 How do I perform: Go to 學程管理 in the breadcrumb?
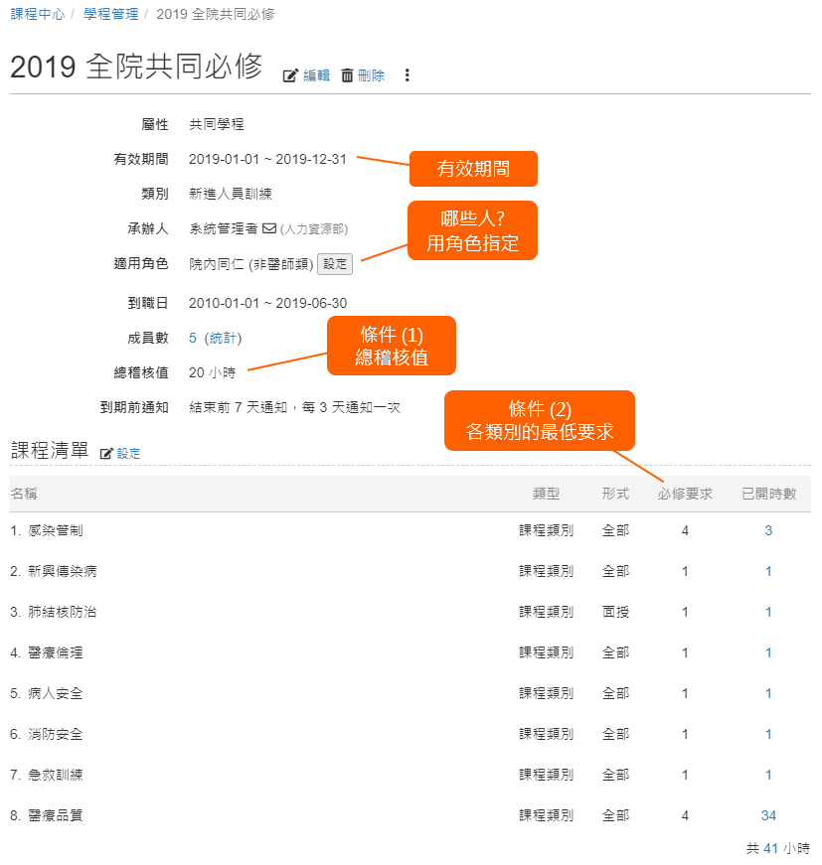point(110,15)
